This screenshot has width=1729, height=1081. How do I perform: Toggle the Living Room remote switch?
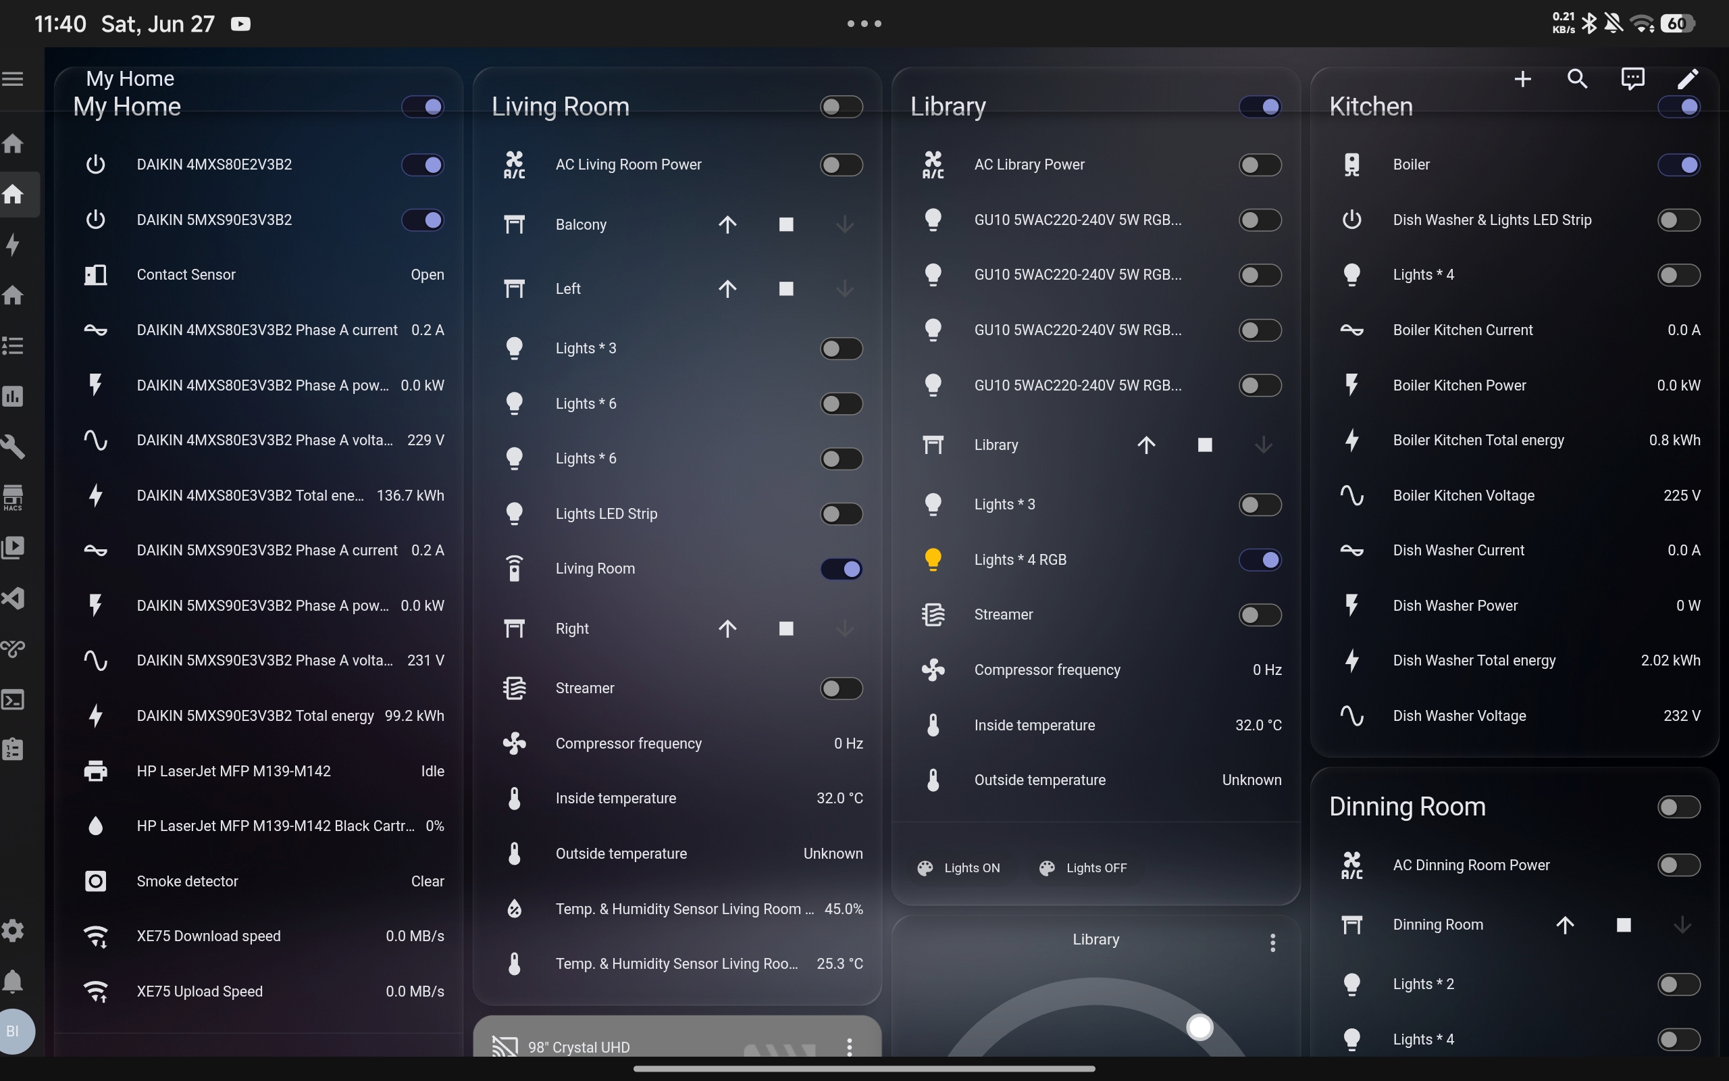(842, 568)
